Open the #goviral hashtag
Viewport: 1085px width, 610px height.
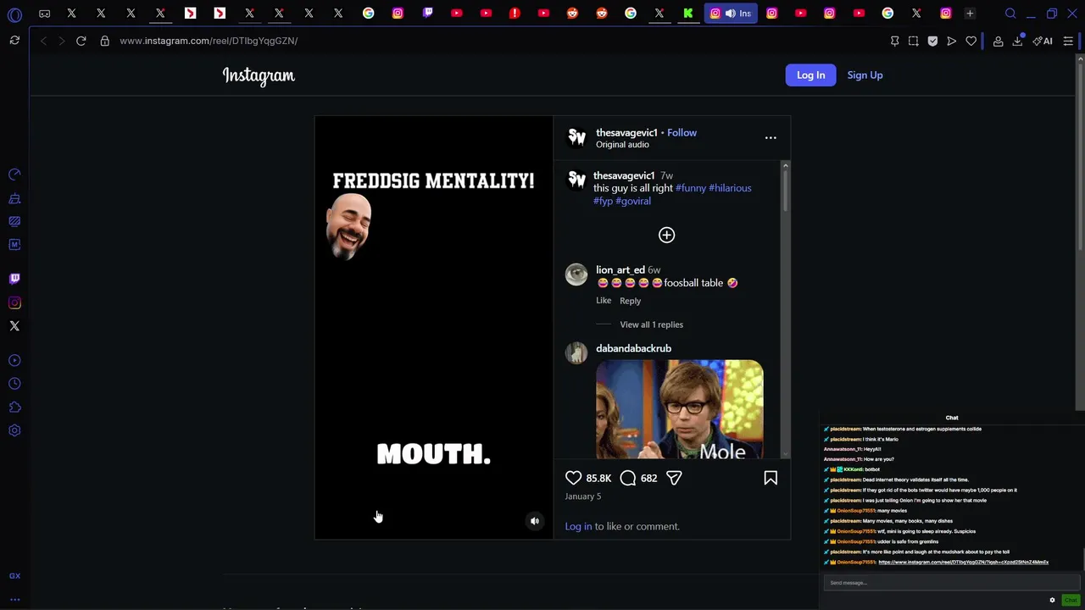point(633,201)
